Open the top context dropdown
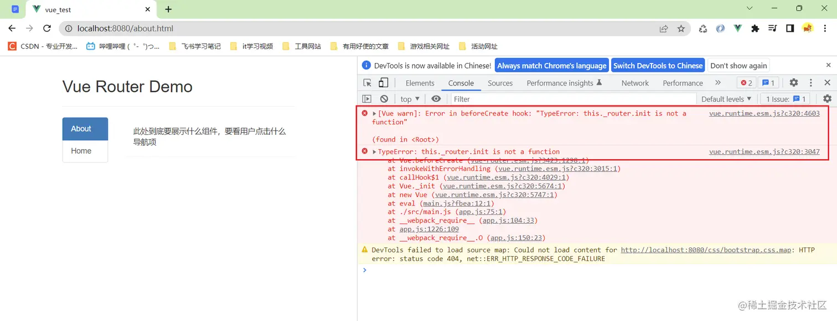Screen dimensions: 837x321 410,99
